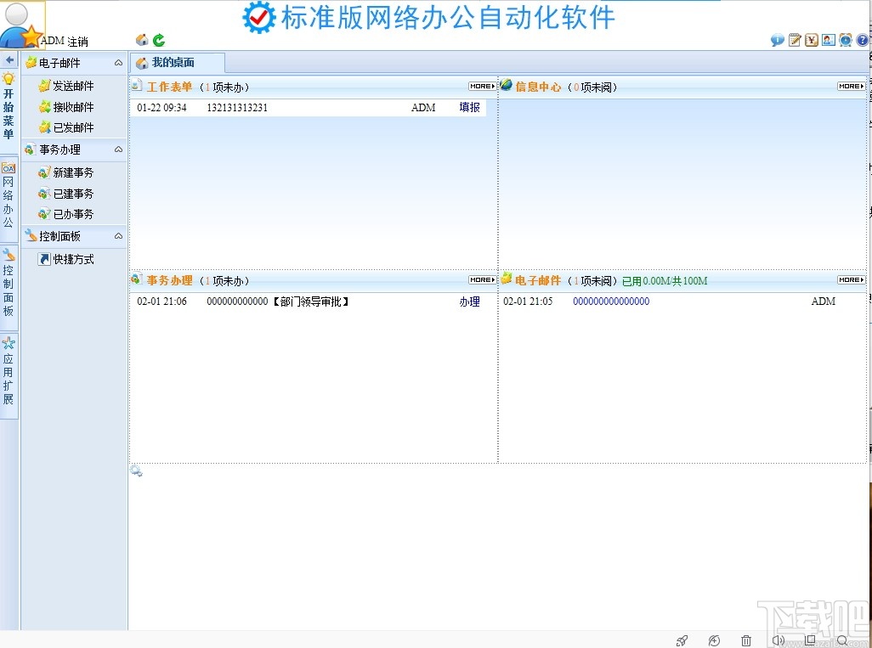
Task: Open the message chat bubble icon
Action: click(777, 39)
